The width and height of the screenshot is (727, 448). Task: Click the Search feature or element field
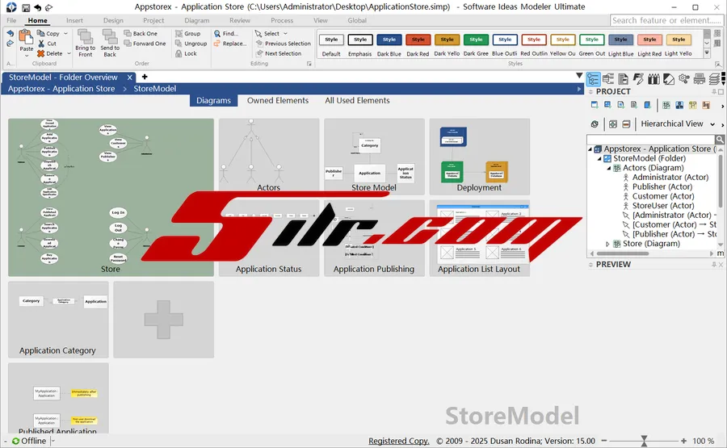click(x=666, y=20)
